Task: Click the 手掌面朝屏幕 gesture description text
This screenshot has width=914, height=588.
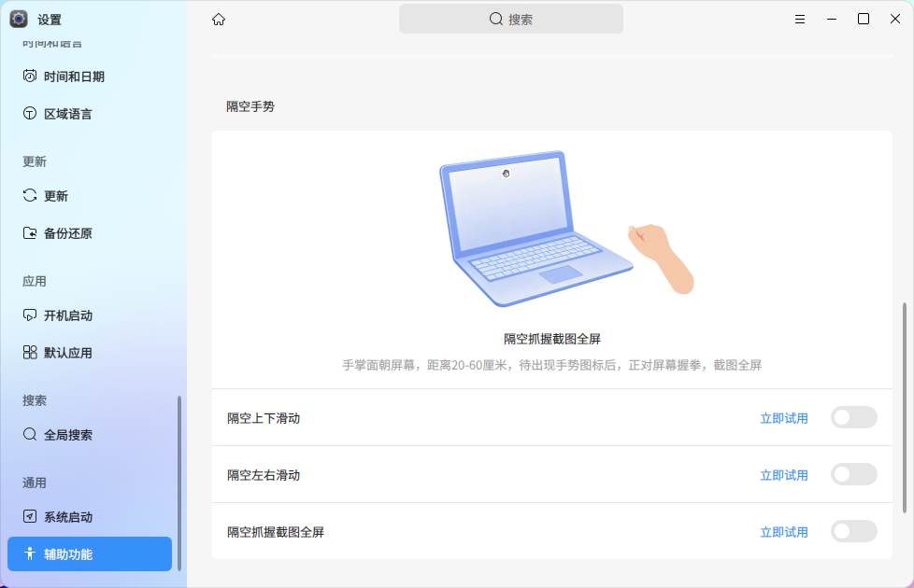Action: (552, 365)
